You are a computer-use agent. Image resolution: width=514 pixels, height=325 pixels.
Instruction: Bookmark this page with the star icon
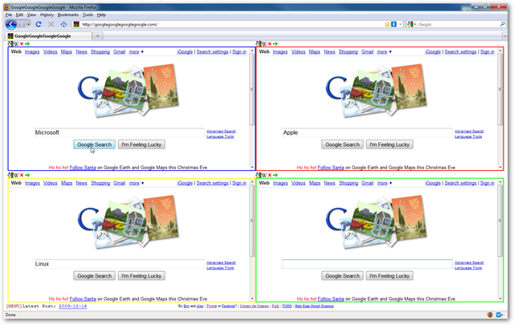point(387,24)
